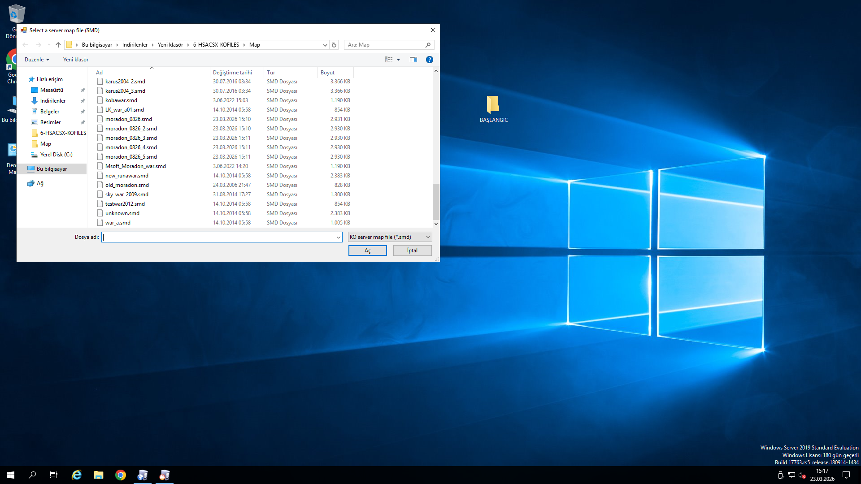The height and width of the screenshot is (484, 861).
Task: Expand the address bar path history chevron
Action: [x=325, y=45]
